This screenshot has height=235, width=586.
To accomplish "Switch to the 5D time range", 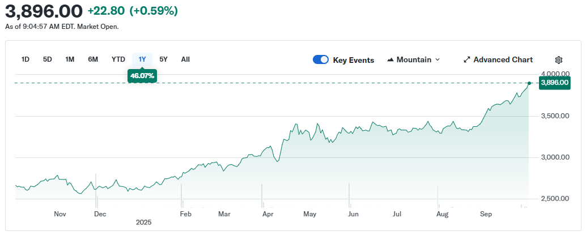I will pos(48,59).
